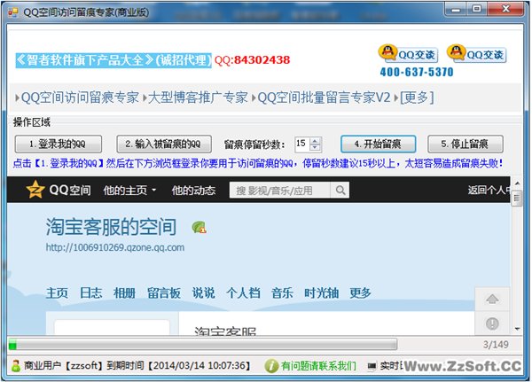Click the 搜 影视/音乐/应用 search box

pyautogui.click(x=279, y=191)
